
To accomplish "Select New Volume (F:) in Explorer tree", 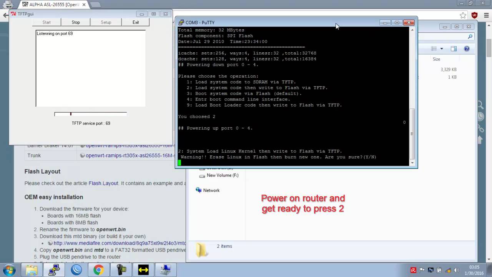I will [223, 175].
